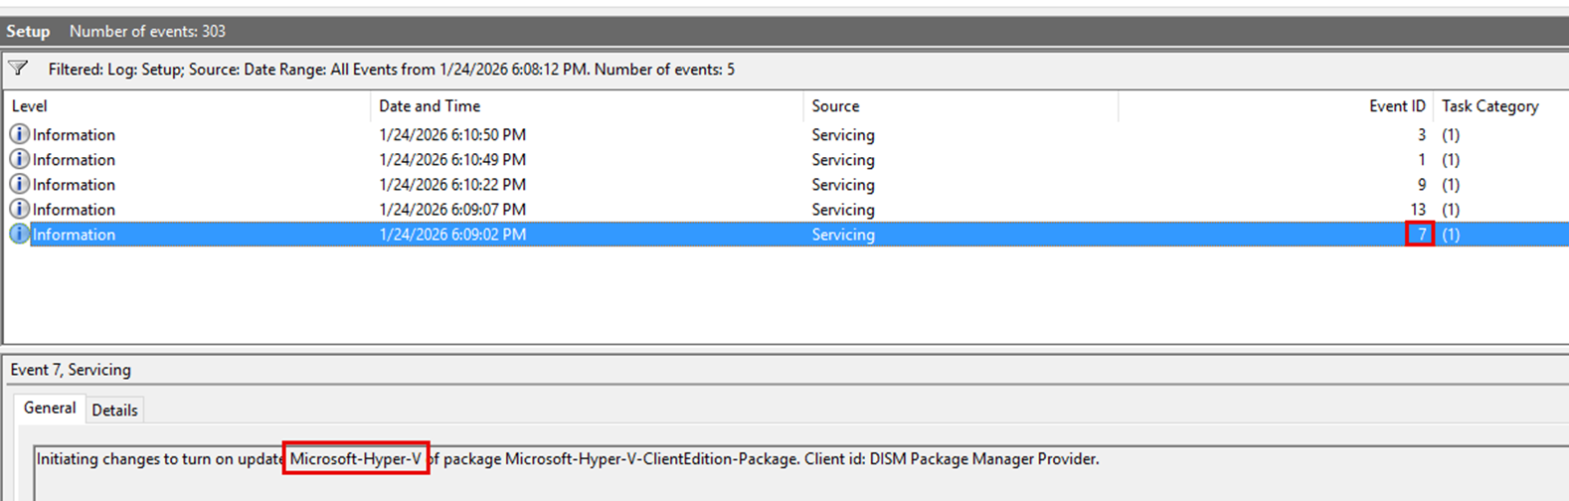Click the highlighted Event ID 7 cell
Viewport: 1569px width, 501px height.
1420,235
